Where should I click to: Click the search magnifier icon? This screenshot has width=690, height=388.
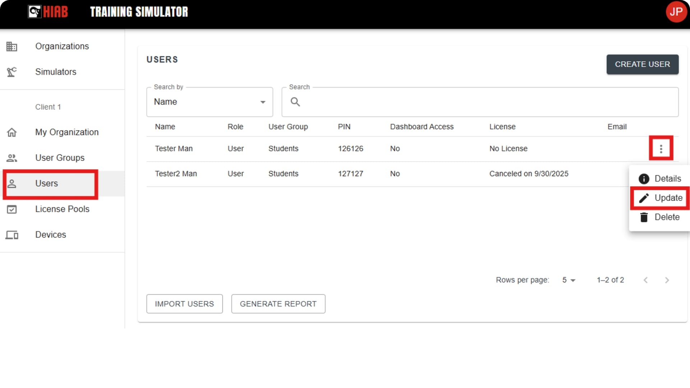coord(295,102)
